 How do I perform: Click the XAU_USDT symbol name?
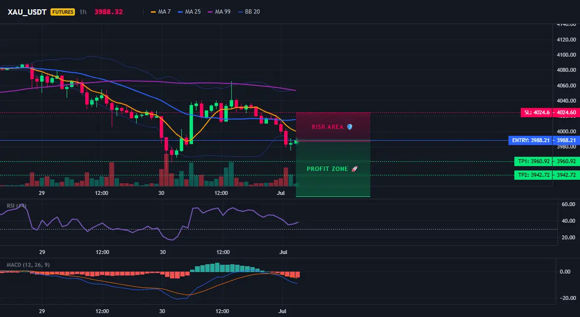point(27,12)
